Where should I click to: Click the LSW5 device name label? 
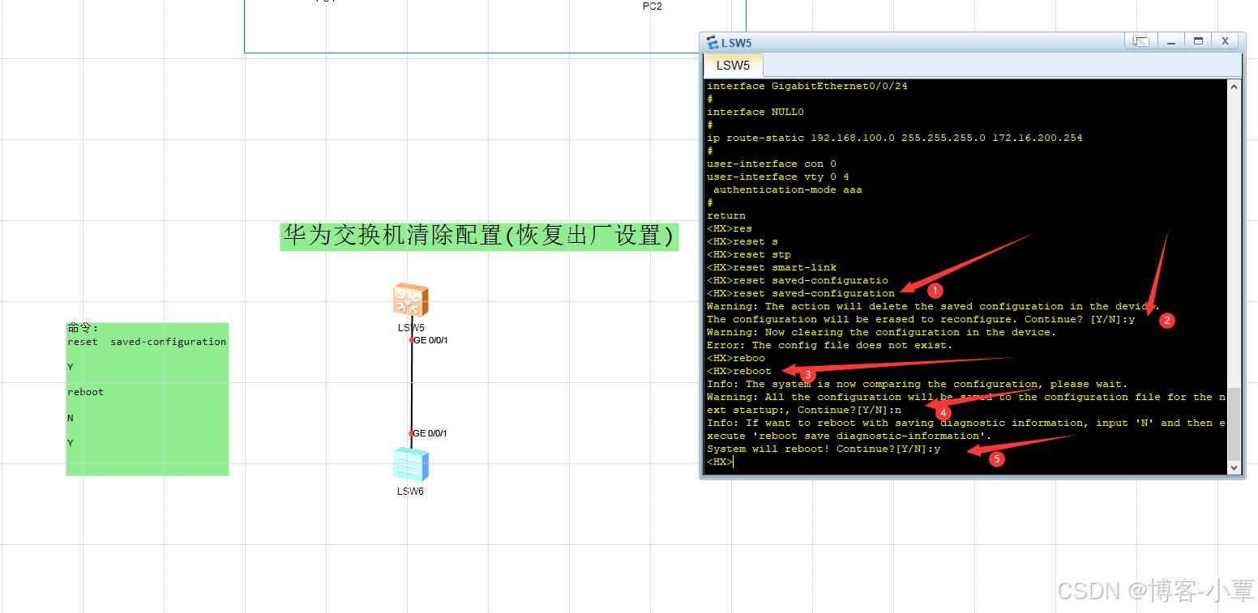point(411,328)
